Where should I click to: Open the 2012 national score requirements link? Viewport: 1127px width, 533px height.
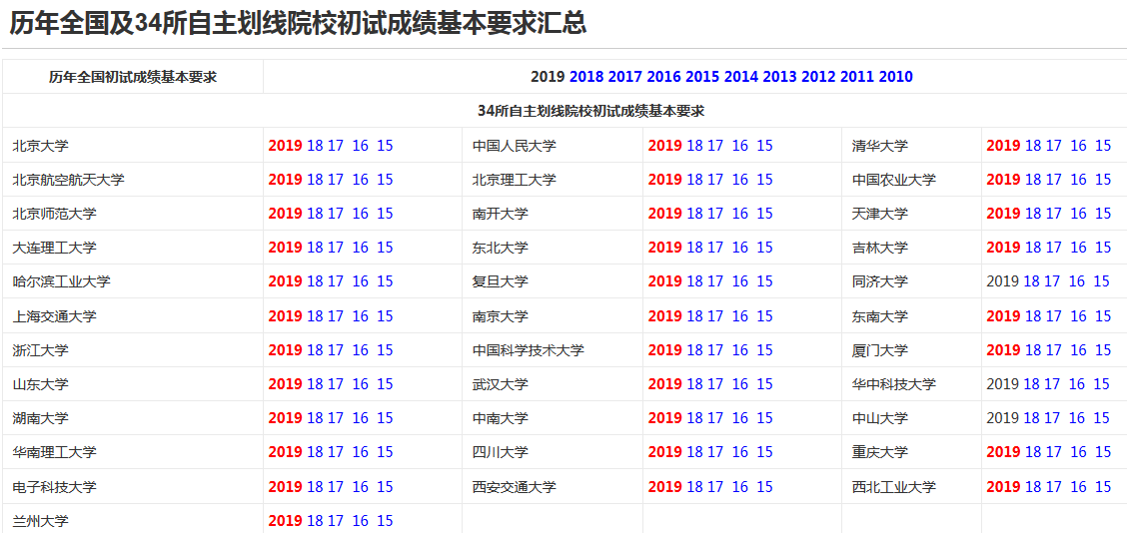click(818, 77)
